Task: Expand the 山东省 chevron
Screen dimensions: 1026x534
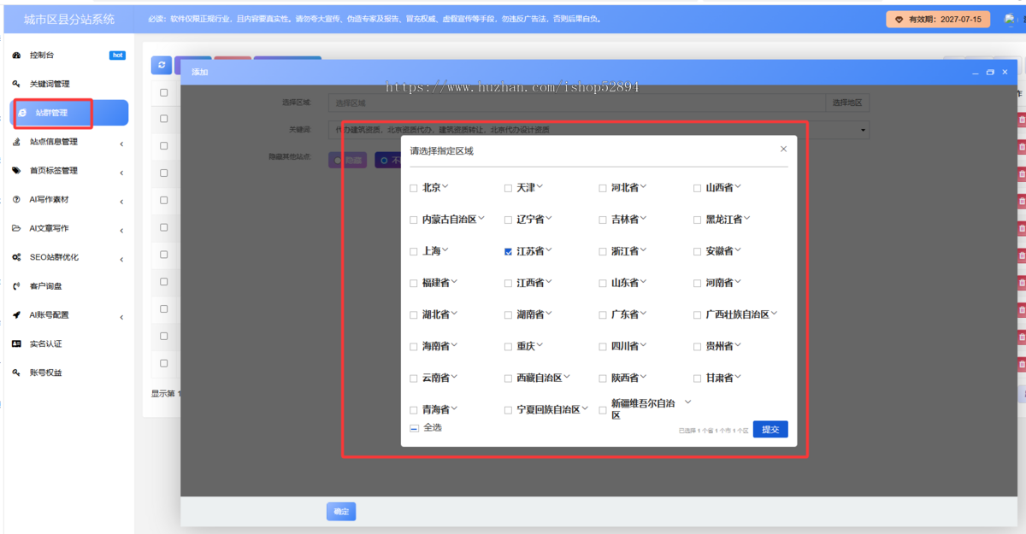Action: (644, 282)
